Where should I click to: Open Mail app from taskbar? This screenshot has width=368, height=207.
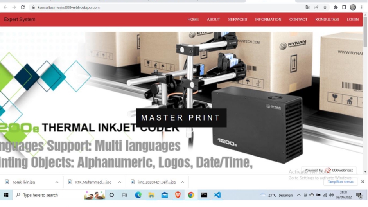(165, 195)
